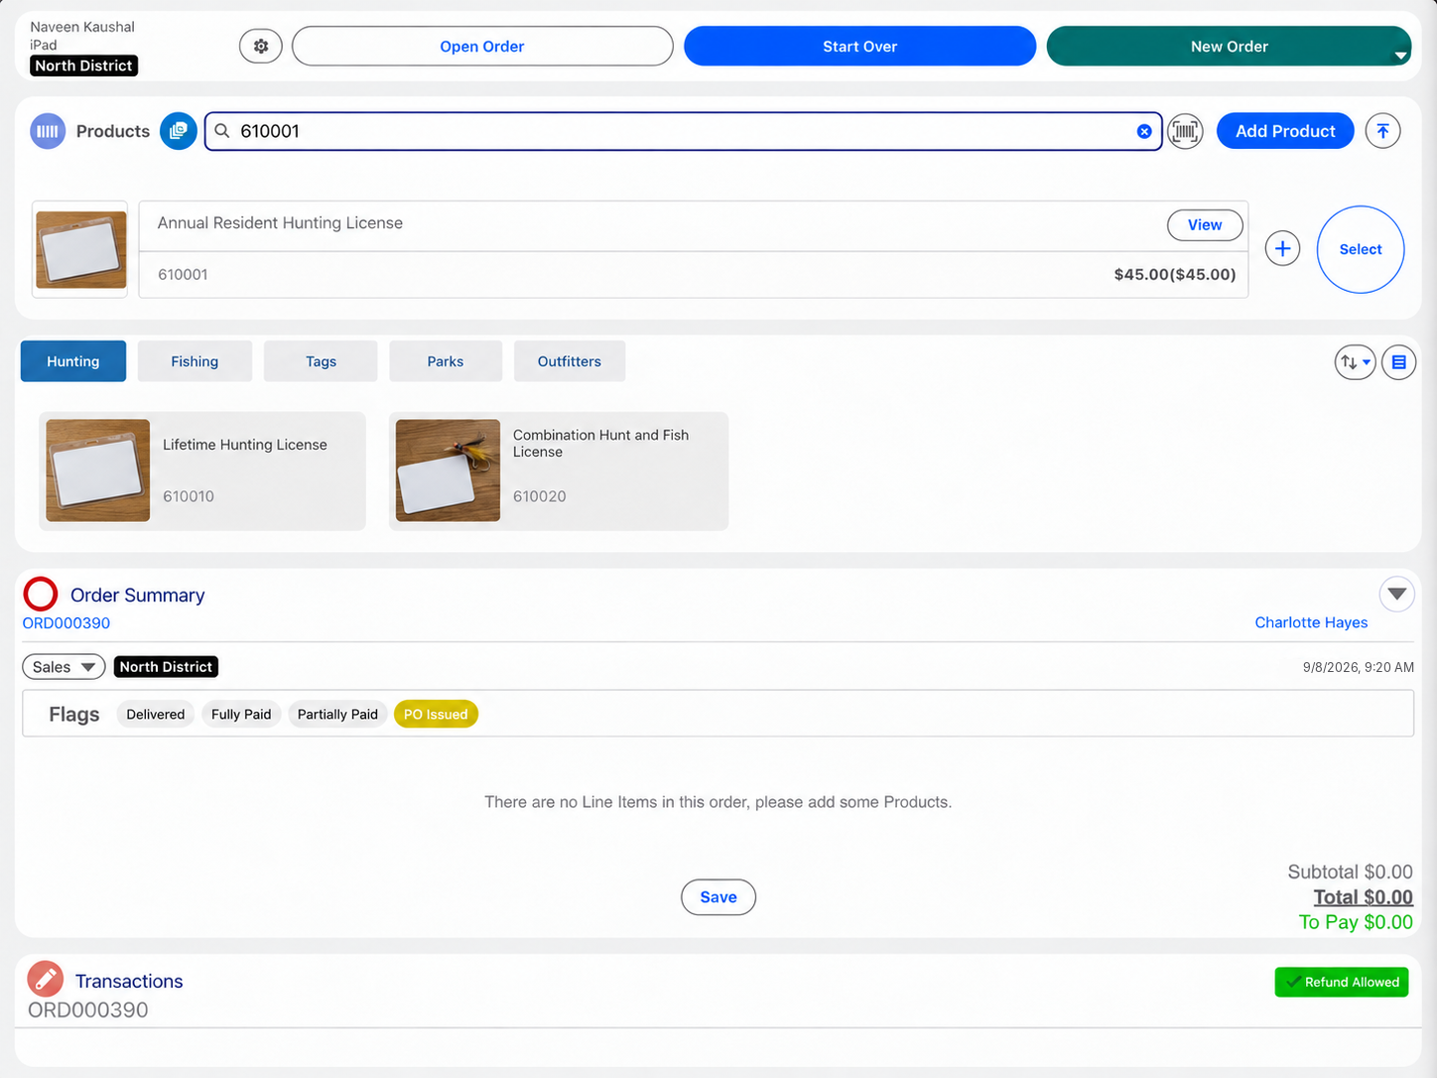
Task: Click the round Select button
Action: click(x=1361, y=249)
